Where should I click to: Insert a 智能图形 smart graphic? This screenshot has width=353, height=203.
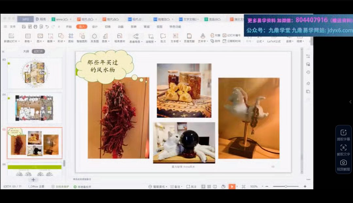click(x=82, y=36)
